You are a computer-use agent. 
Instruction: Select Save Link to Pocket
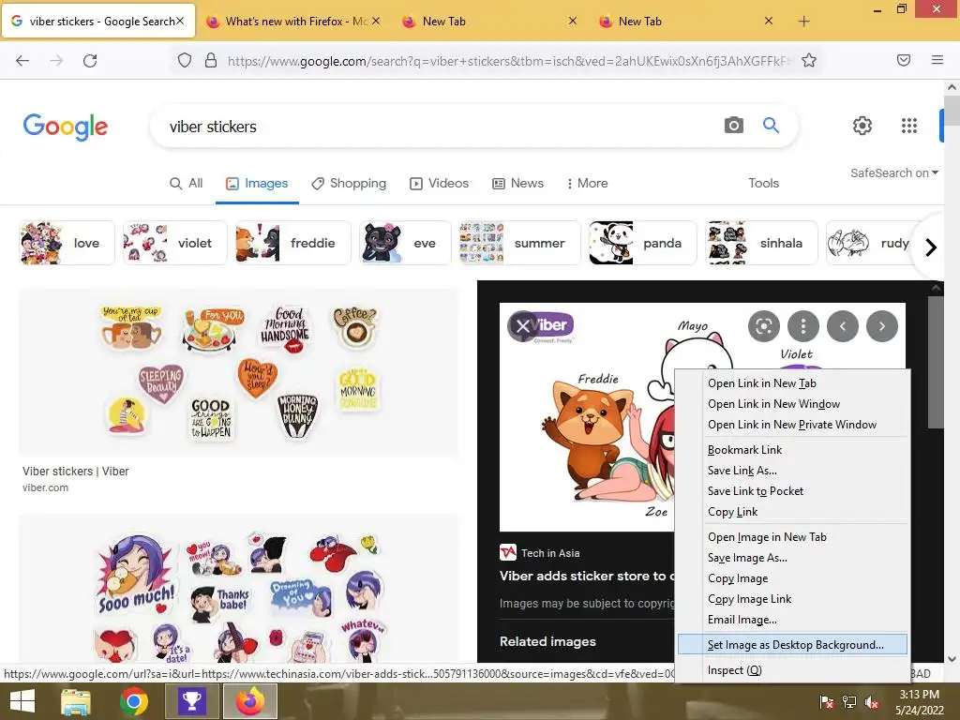[x=792, y=491]
